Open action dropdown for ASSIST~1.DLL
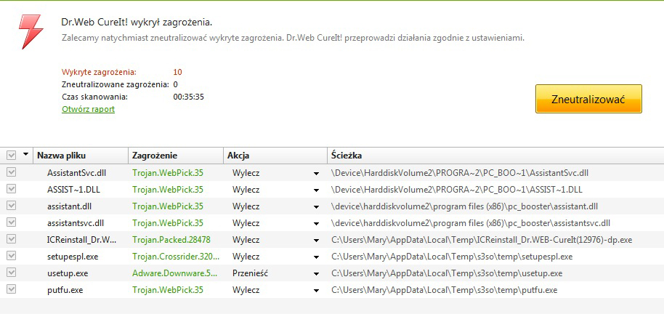This screenshot has height=314, width=664. pyautogui.click(x=316, y=190)
